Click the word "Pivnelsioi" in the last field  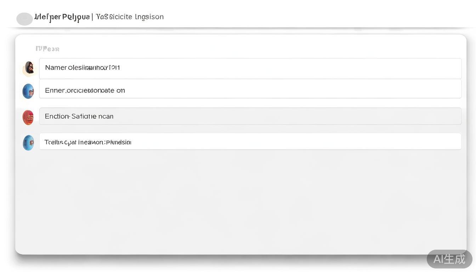click(x=119, y=142)
